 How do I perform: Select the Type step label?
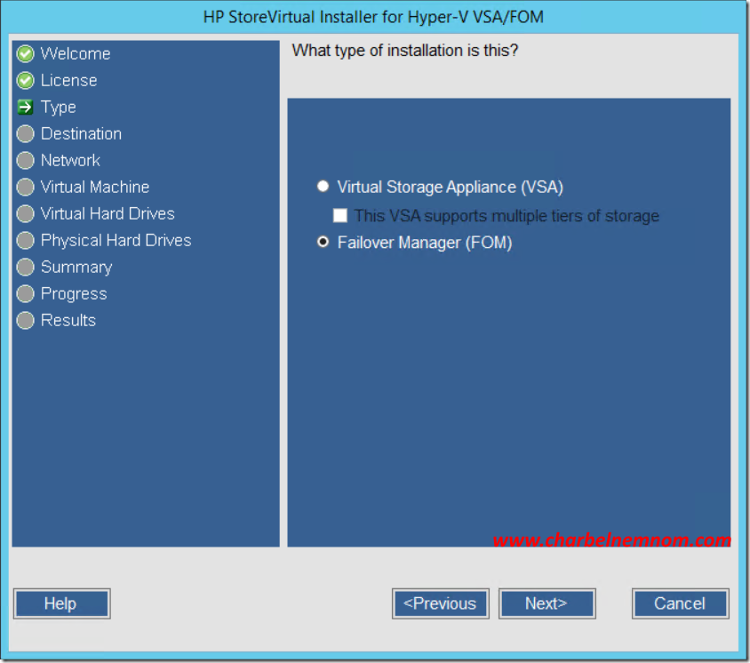coord(59,108)
